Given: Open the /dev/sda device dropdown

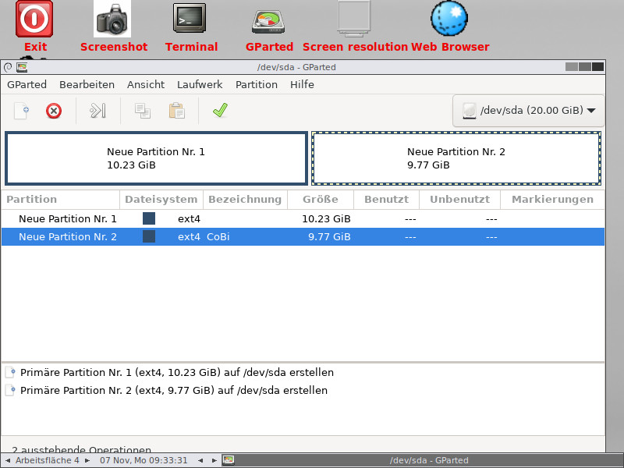Looking at the screenshot, I should pos(528,110).
